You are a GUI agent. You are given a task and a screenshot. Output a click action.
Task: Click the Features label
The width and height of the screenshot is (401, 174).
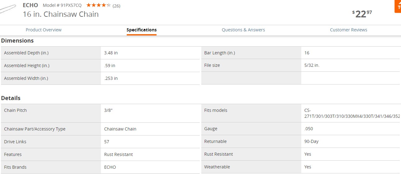tap(13, 154)
